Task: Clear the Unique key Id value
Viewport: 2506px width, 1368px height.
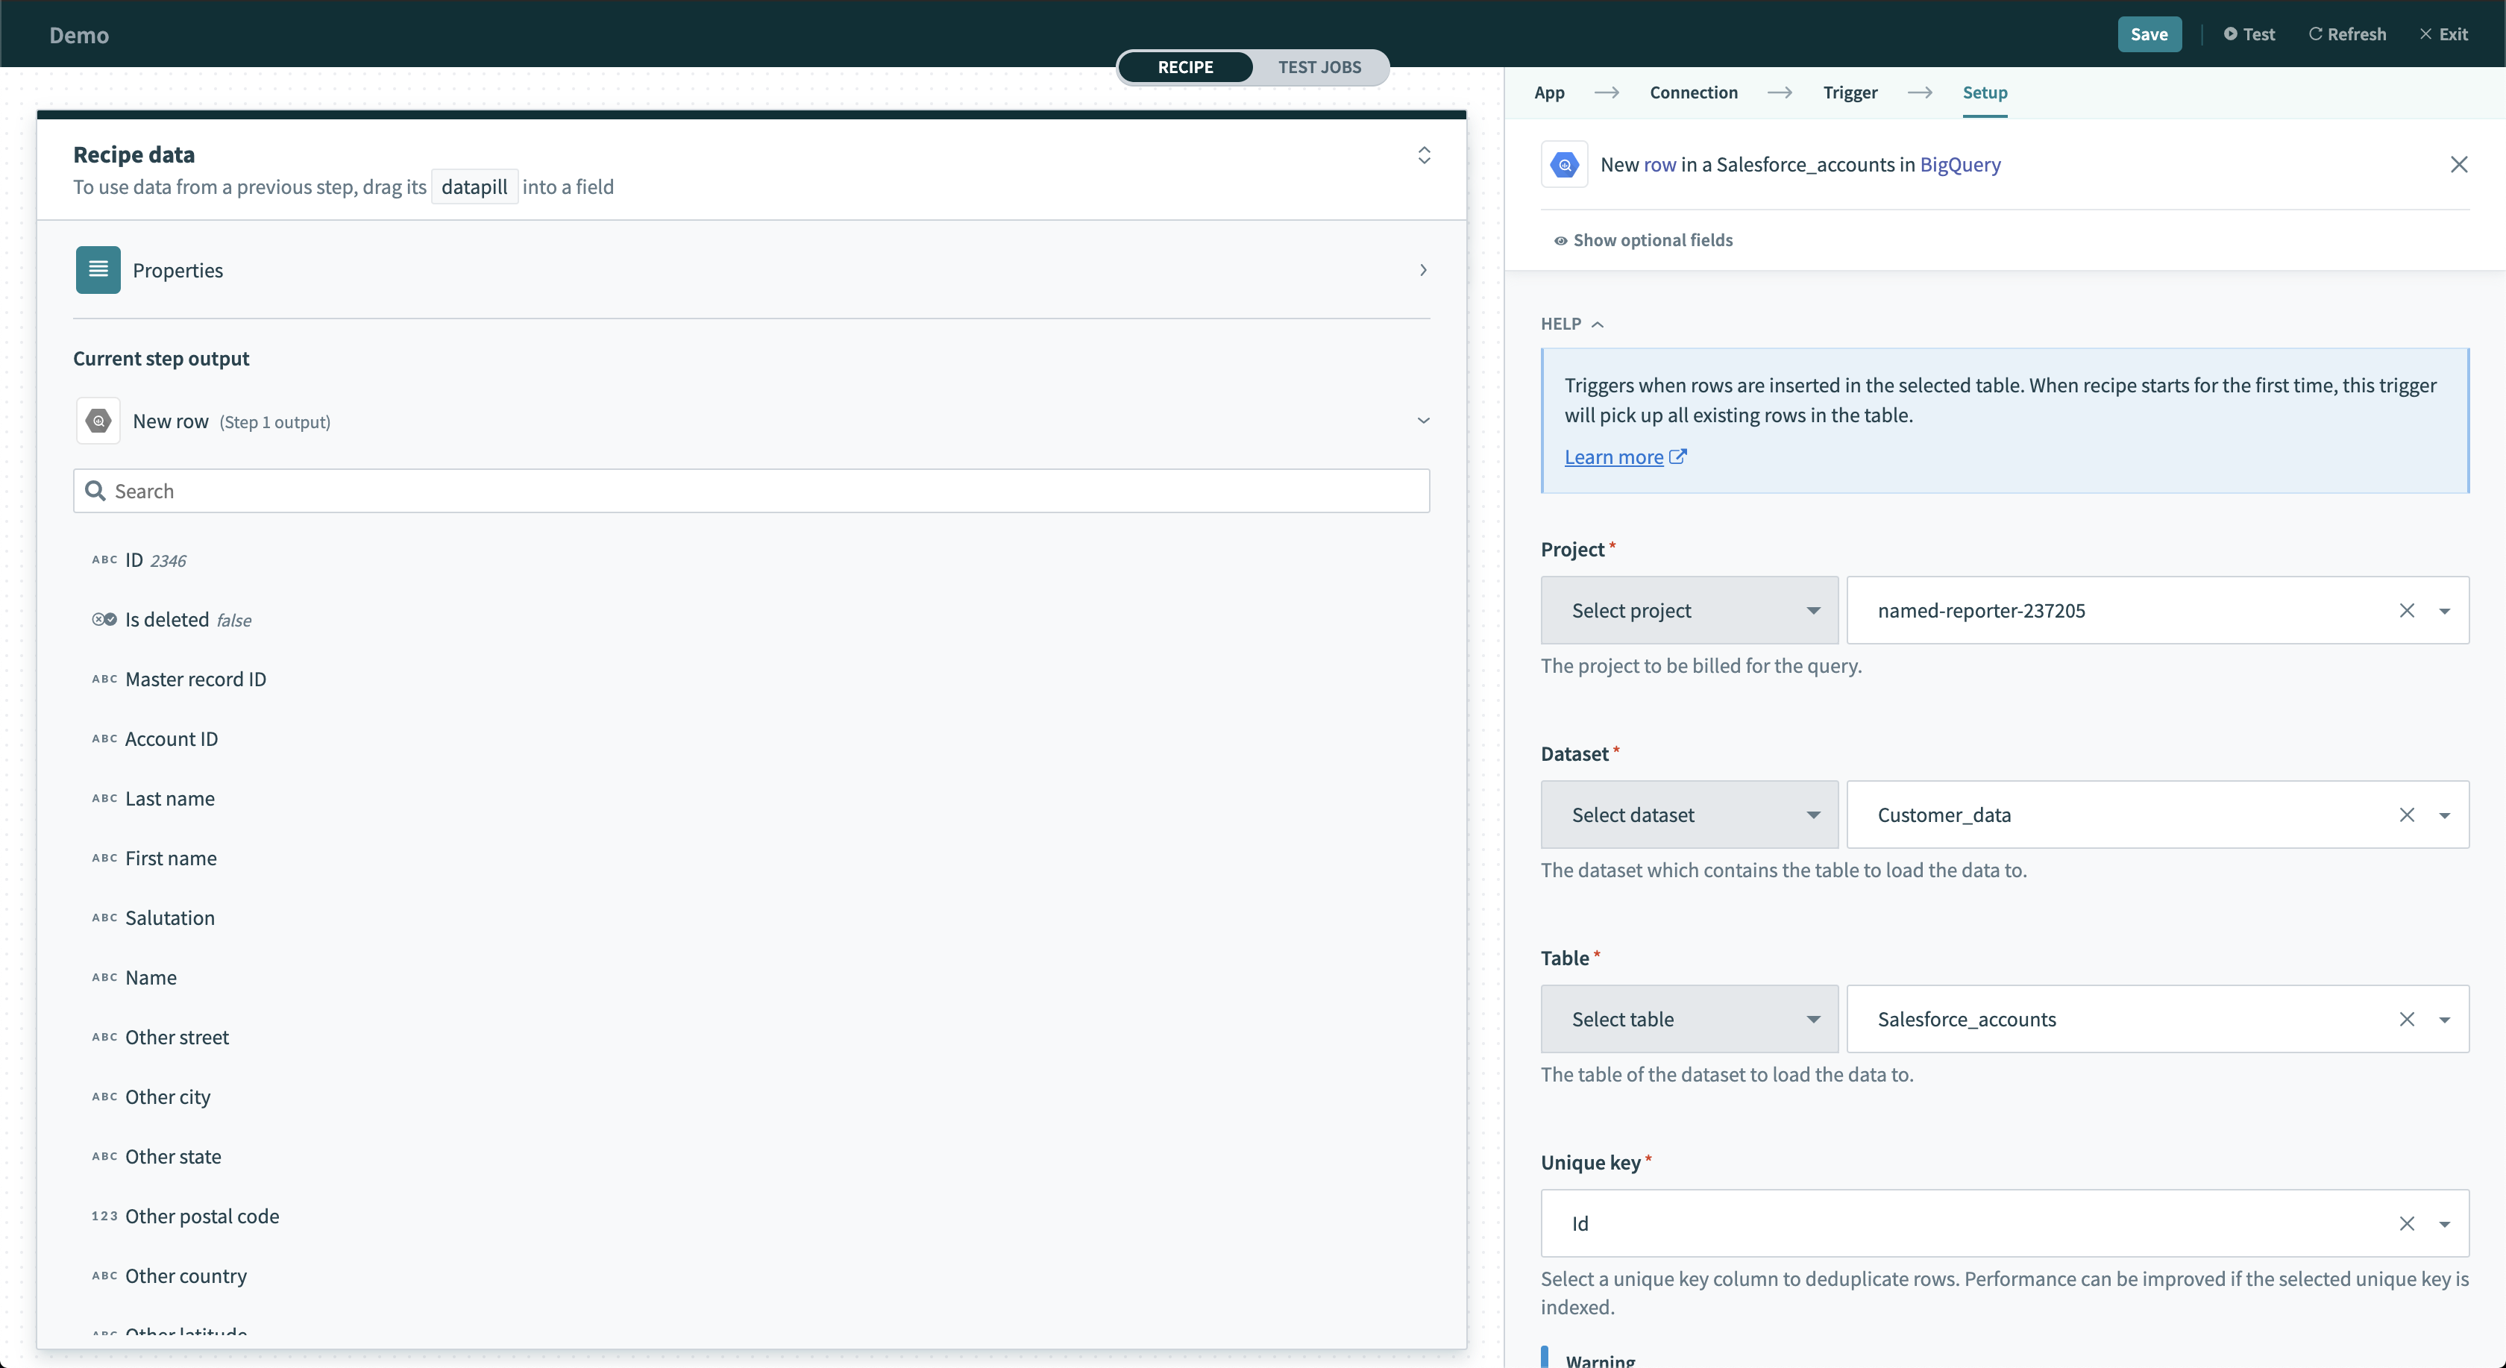Action: 2406,1223
